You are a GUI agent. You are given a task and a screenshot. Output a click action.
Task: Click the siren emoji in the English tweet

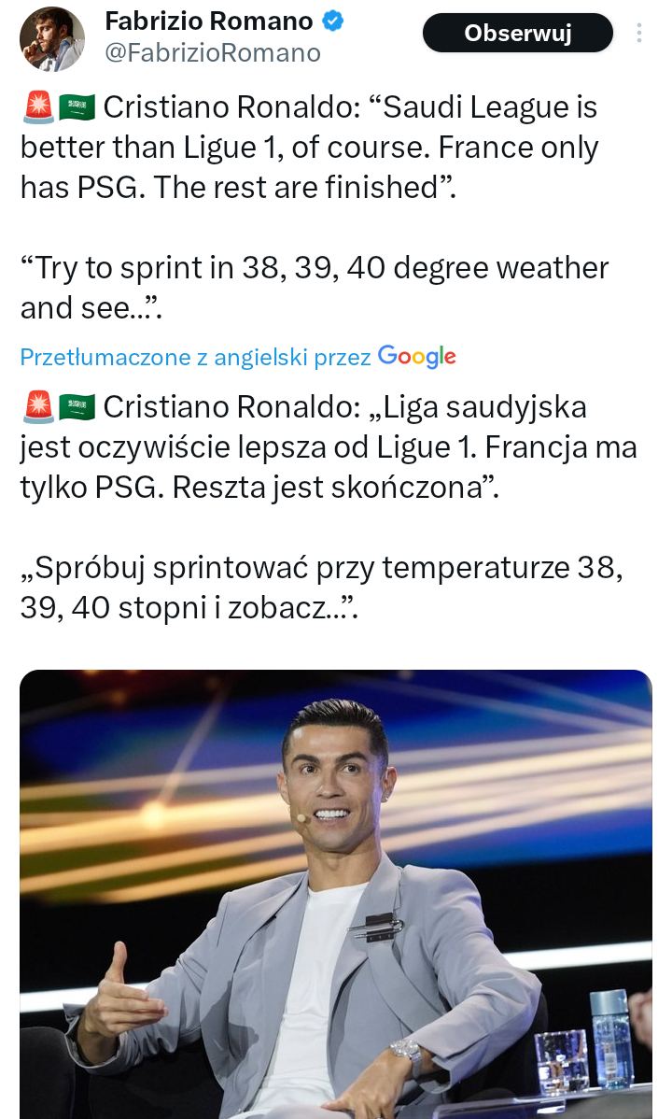pyautogui.click(x=37, y=108)
